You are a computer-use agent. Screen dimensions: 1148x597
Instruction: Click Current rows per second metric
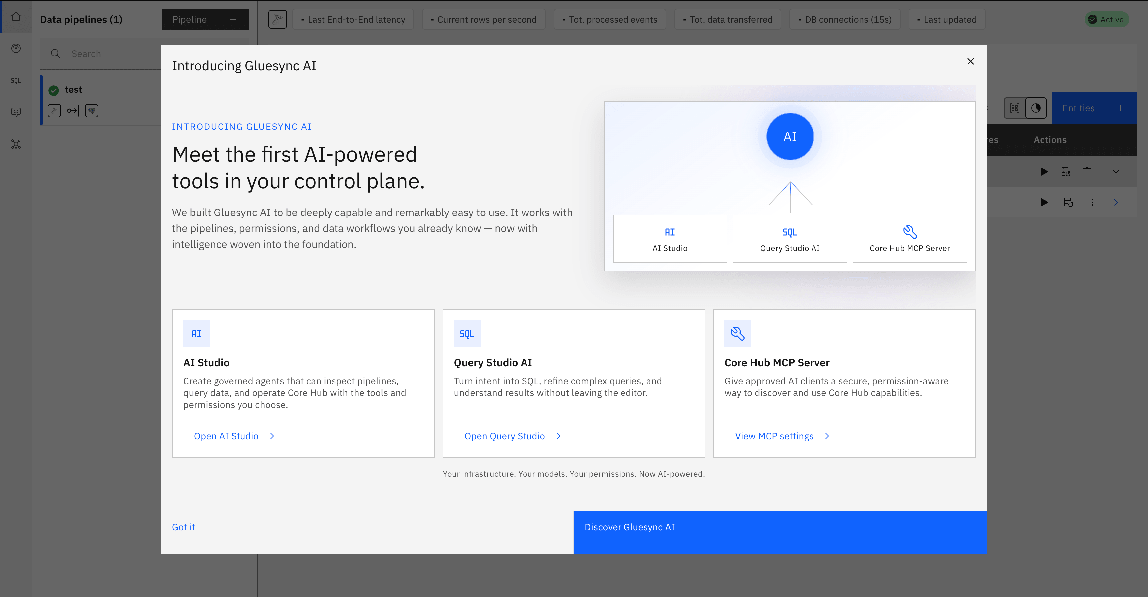point(484,19)
